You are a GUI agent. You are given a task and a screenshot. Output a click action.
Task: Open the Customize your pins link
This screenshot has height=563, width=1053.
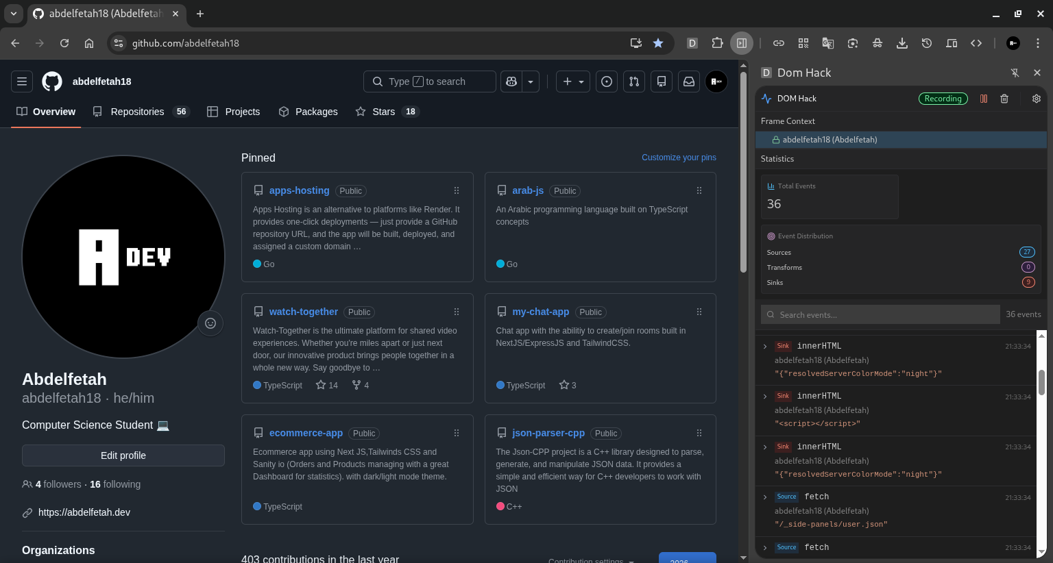(x=679, y=158)
